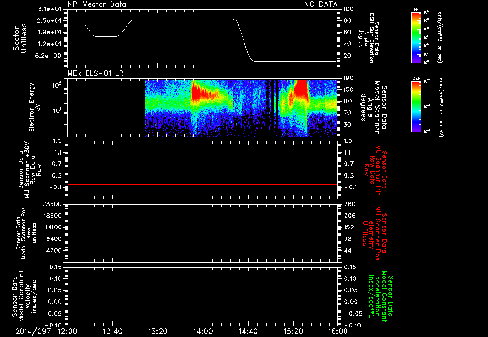Click the "18800" scanner position tick
The width and height of the screenshot is (488, 337).
tap(51, 216)
